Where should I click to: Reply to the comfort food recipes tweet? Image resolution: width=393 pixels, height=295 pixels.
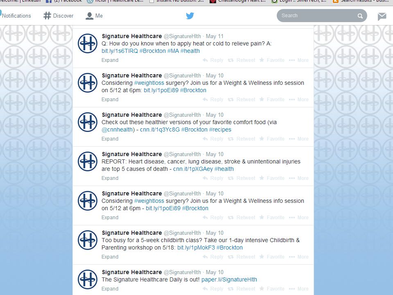[213, 139]
